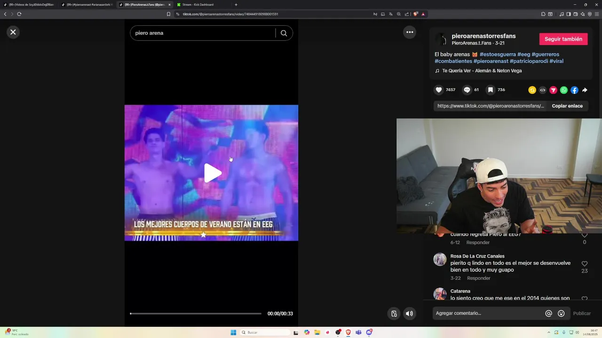Click Copiar enlace to copy the link
Viewport: 602px width, 338px height.
pyautogui.click(x=567, y=106)
